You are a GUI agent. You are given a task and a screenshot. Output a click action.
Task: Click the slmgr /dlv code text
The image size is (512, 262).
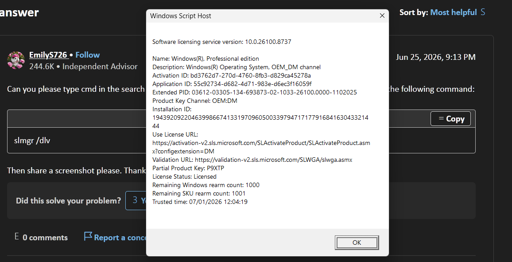tap(32, 141)
